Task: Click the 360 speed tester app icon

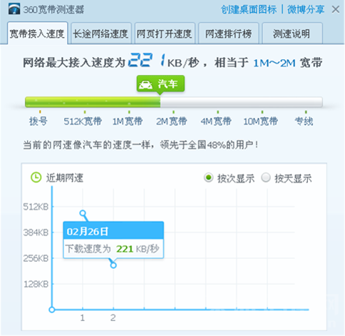Action: pyautogui.click(x=14, y=9)
